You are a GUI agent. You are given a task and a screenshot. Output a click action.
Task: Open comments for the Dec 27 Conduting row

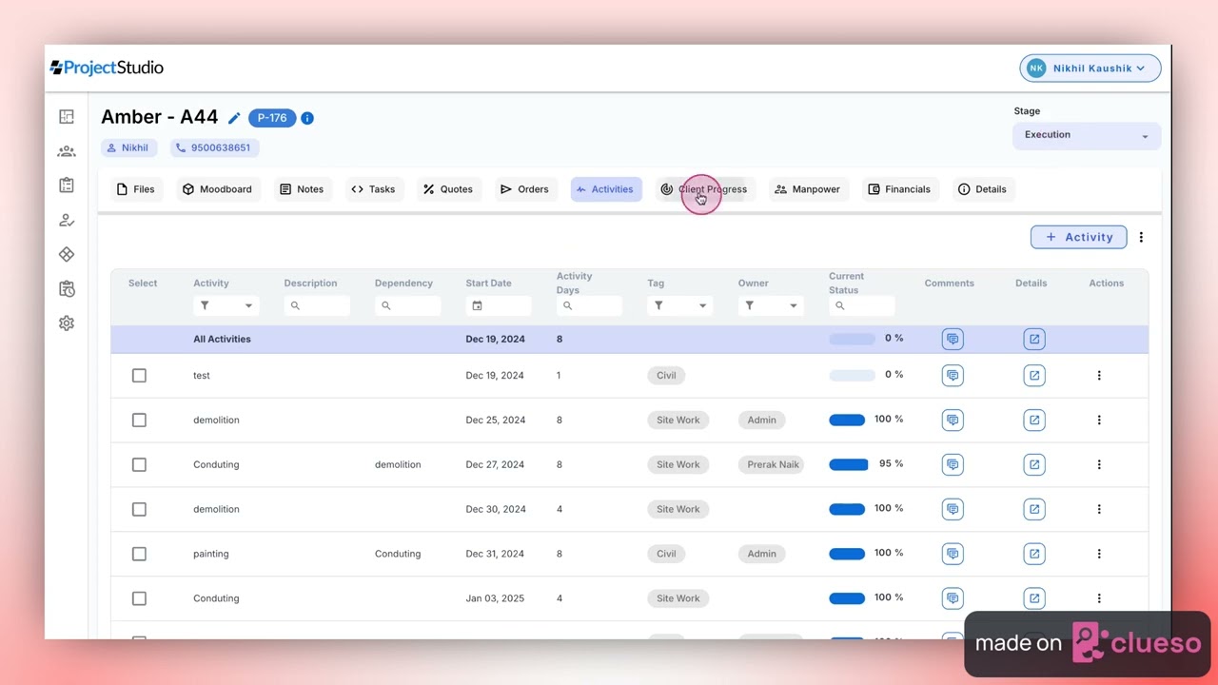click(x=953, y=464)
